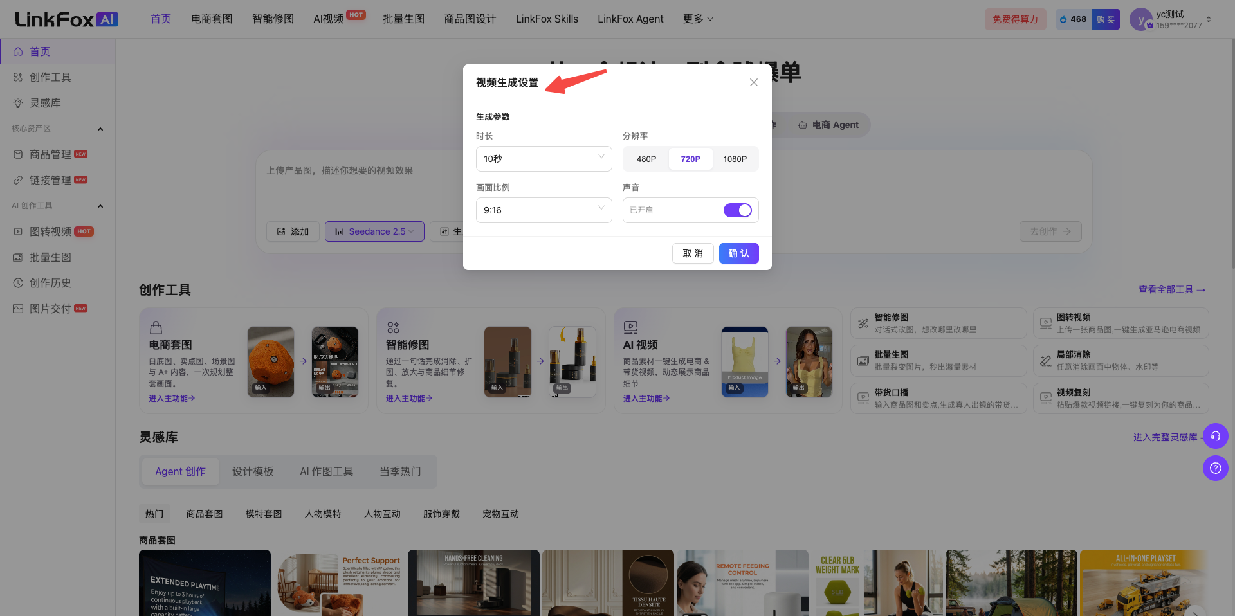Open 电商套图 in the top navigation
The image size is (1235, 616).
click(212, 19)
